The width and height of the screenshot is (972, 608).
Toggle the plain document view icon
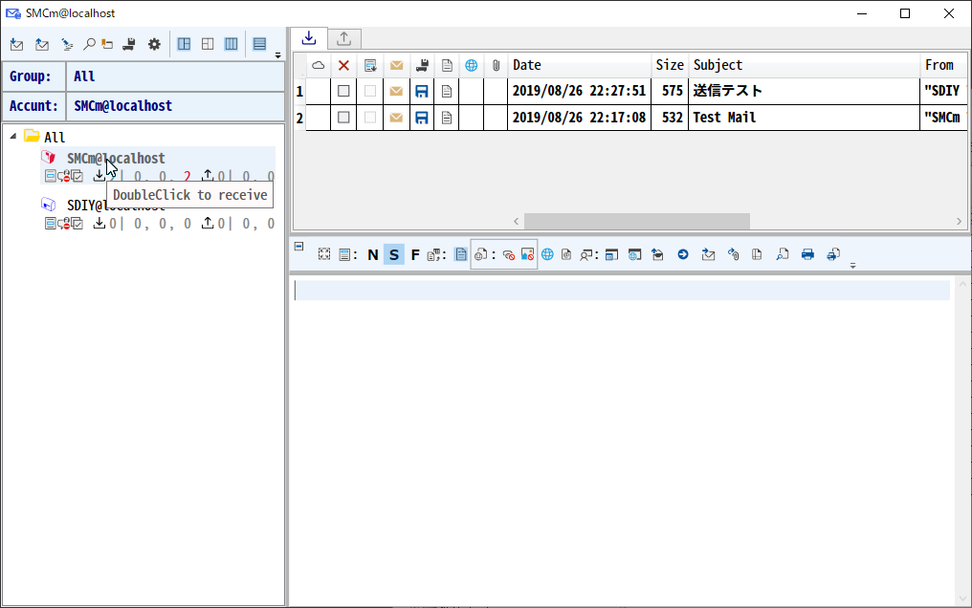coord(460,254)
